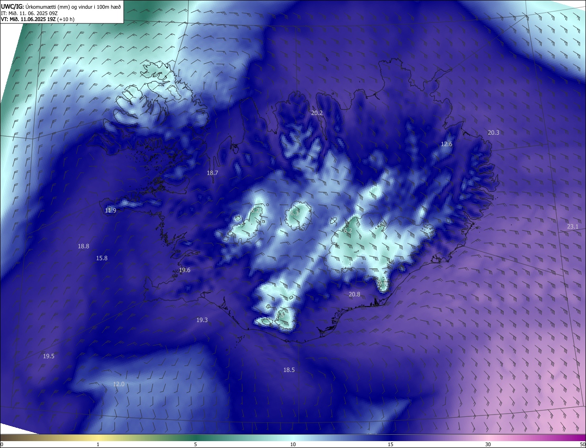Viewport: 586px width, 448px height.
Task: Click the color scale tick label 50
Action: click(582, 444)
